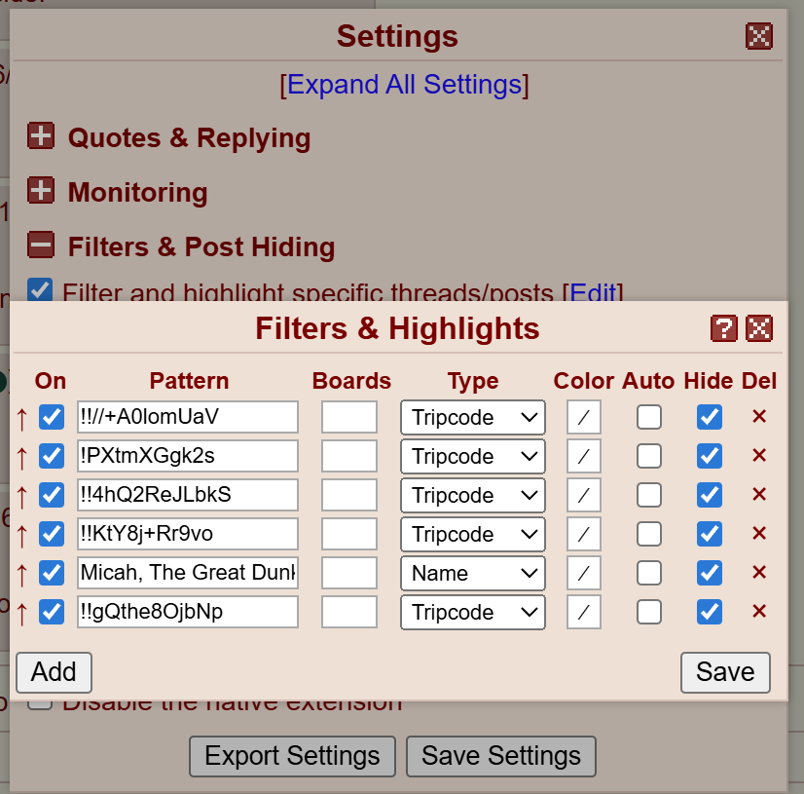
Task: Collapse Filters & Post Hiding section
Action: pos(41,245)
